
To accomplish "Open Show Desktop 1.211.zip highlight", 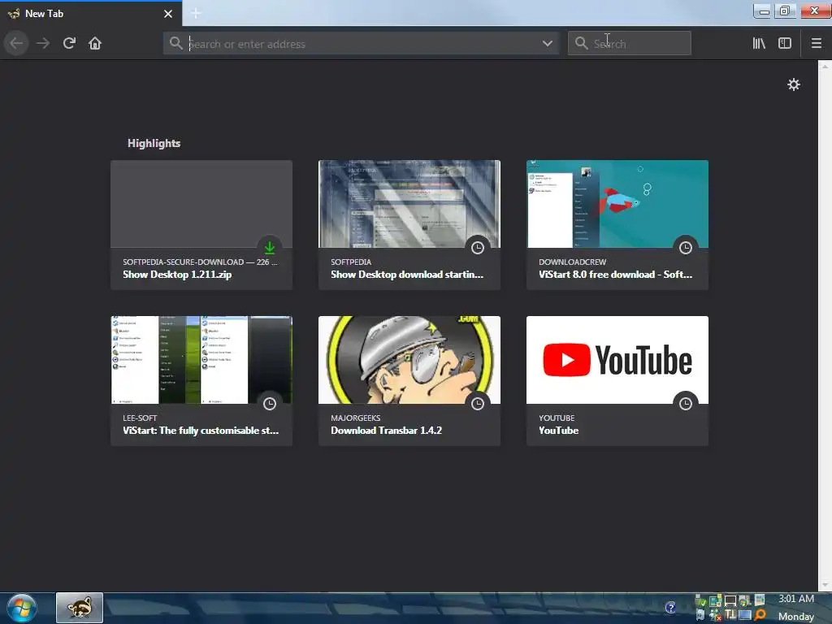I will point(177,275).
